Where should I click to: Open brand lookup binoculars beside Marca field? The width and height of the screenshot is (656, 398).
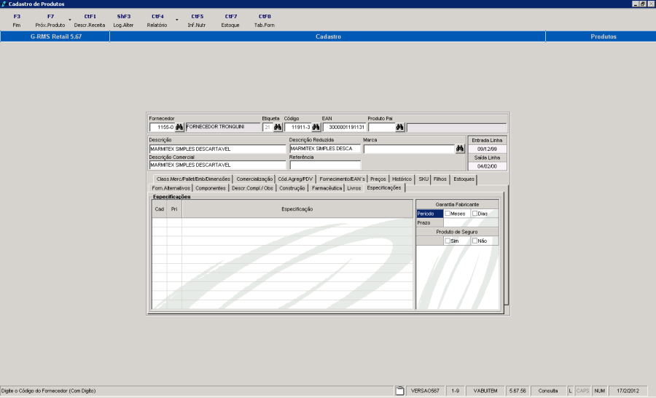[460, 149]
